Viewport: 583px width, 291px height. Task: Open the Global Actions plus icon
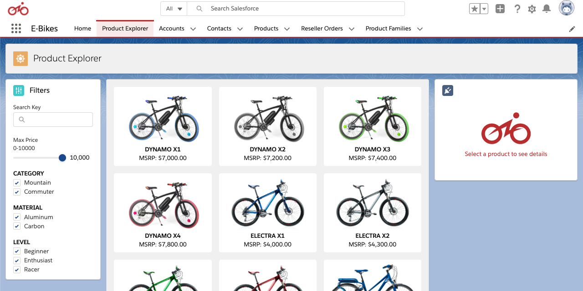point(500,9)
